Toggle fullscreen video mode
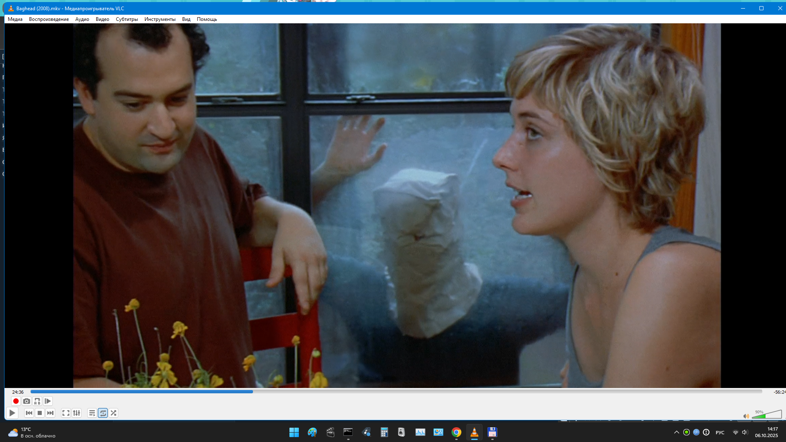The height and width of the screenshot is (442, 786). pyautogui.click(x=66, y=413)
